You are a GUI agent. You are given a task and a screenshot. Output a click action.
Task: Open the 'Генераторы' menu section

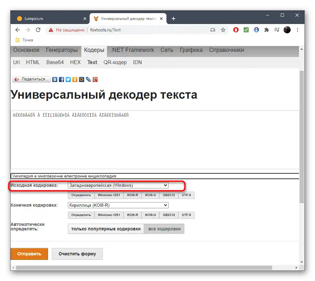62,50
